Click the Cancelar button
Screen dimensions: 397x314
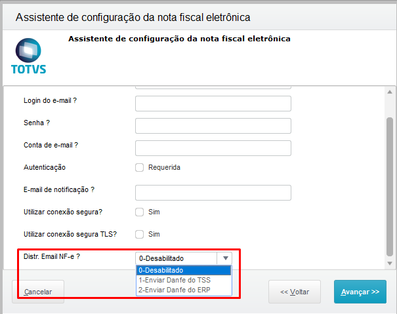point(38,291)
